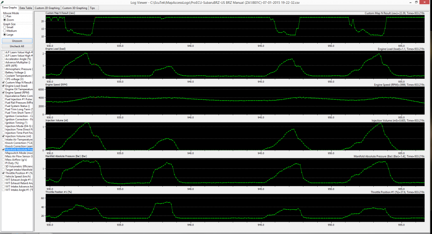Select the Zoom mouse mode
This screenshot has width=432, height=234.
[4, 20]
